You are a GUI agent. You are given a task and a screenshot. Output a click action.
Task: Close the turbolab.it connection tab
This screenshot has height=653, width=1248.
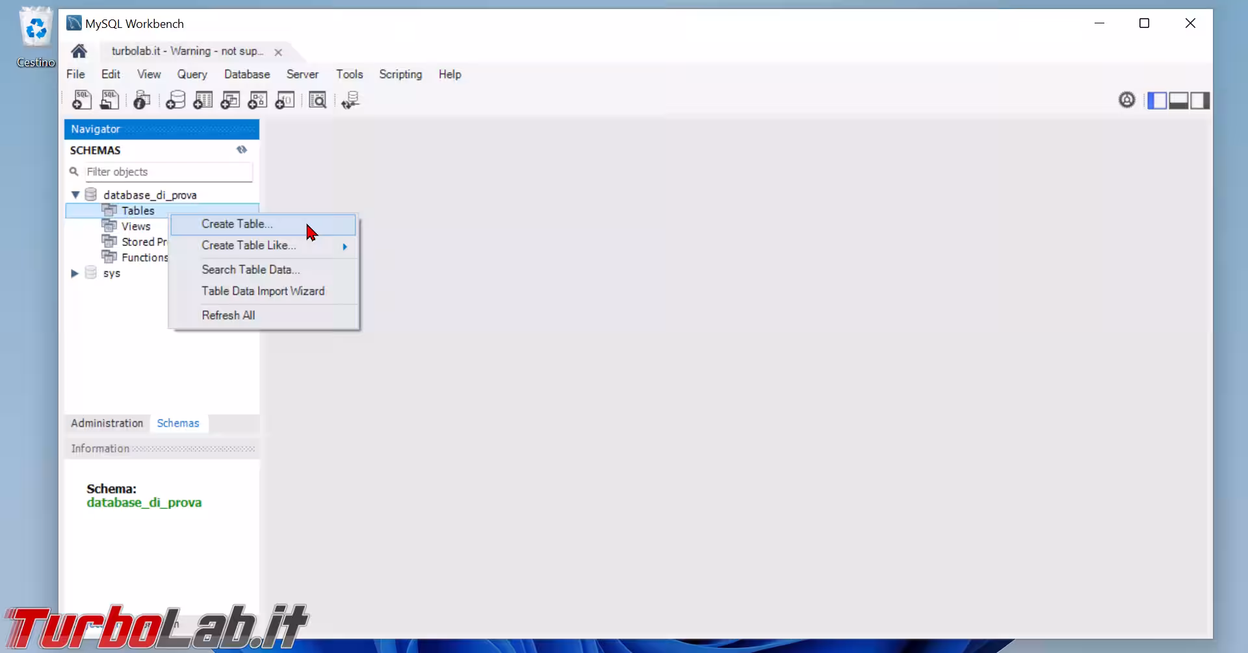click(x=278, y=52)
